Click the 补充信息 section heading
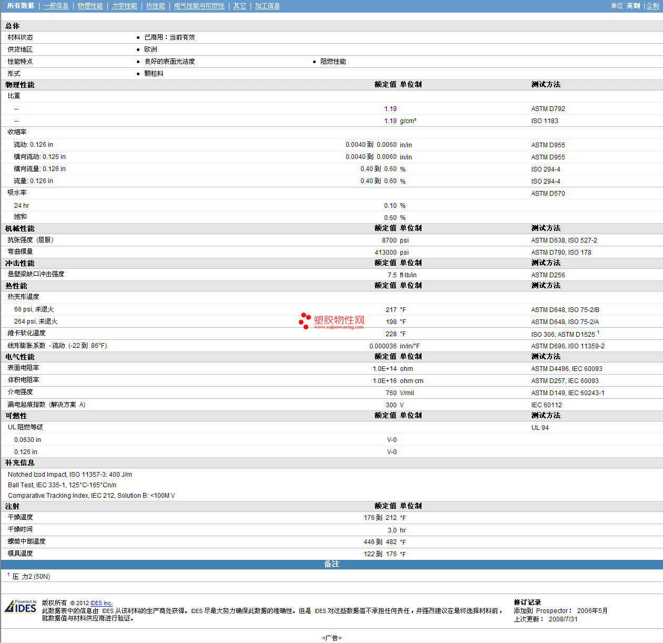 (x=20, y=463)
